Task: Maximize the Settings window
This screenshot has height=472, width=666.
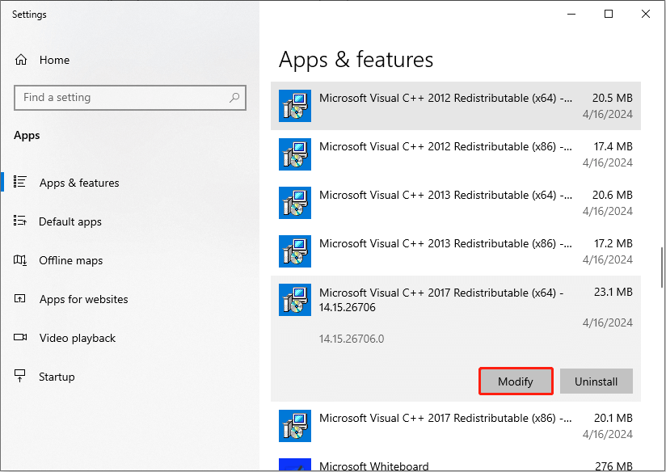Action: [x=609, y=14]
